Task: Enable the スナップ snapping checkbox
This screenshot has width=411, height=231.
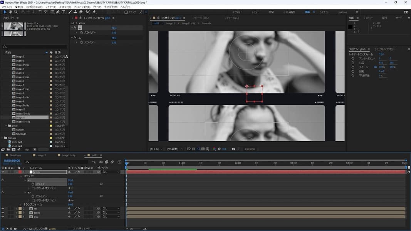Action: 126,12
